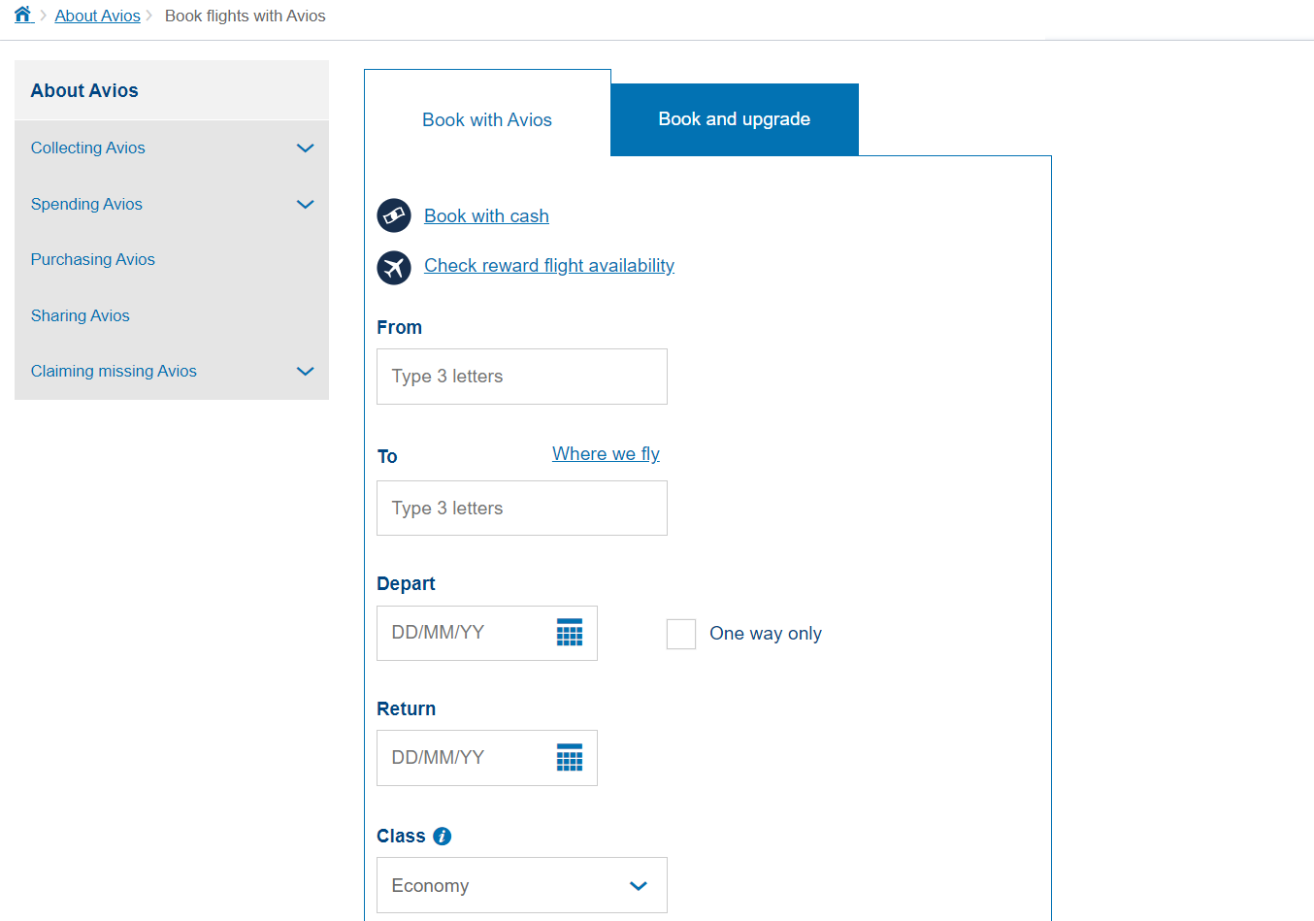Click into the Depart date field
The image size is (1314, 921).
click(x=487, y=633)
